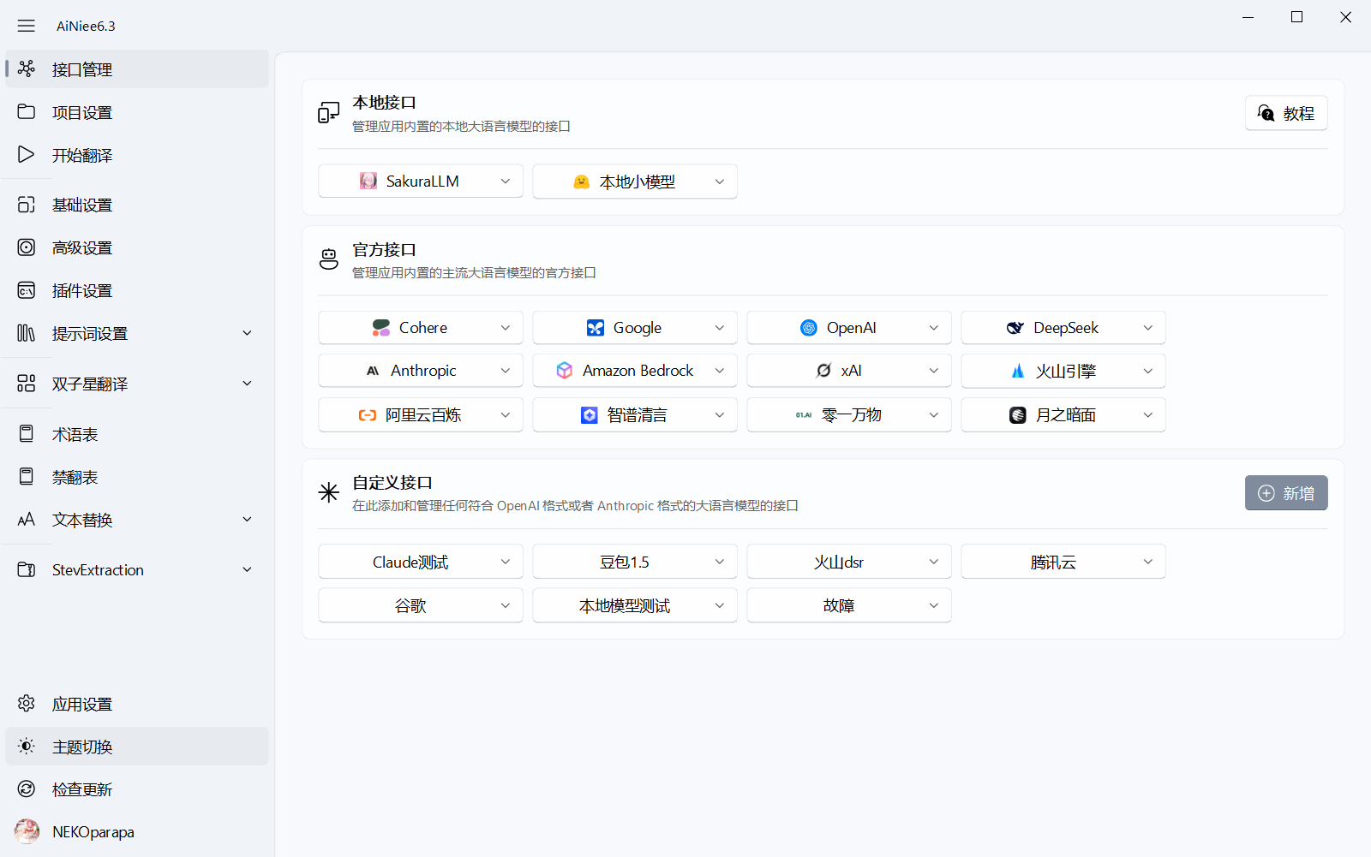
Task: Click the 文本替换 font icon
Action: [27, 519]
